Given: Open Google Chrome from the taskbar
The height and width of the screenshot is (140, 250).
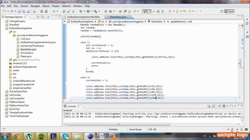Looking at the screenshot, I should click(x=17, y=136).
